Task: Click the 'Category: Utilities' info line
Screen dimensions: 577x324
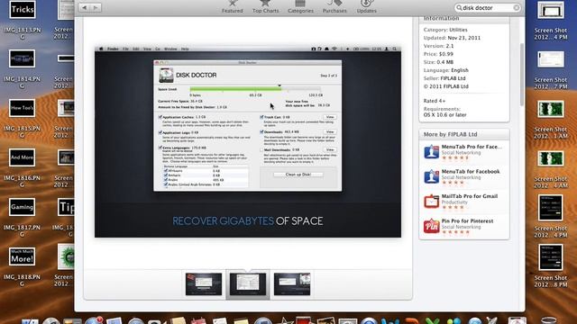Action: point(445,30)
